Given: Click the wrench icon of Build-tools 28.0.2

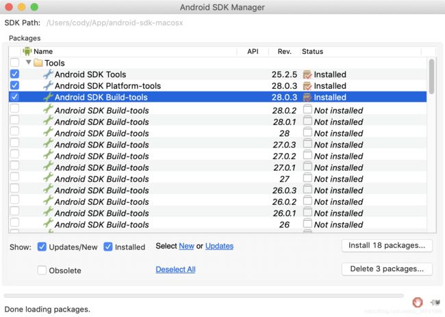Looking at the screenshot, I should pos(48,109).
